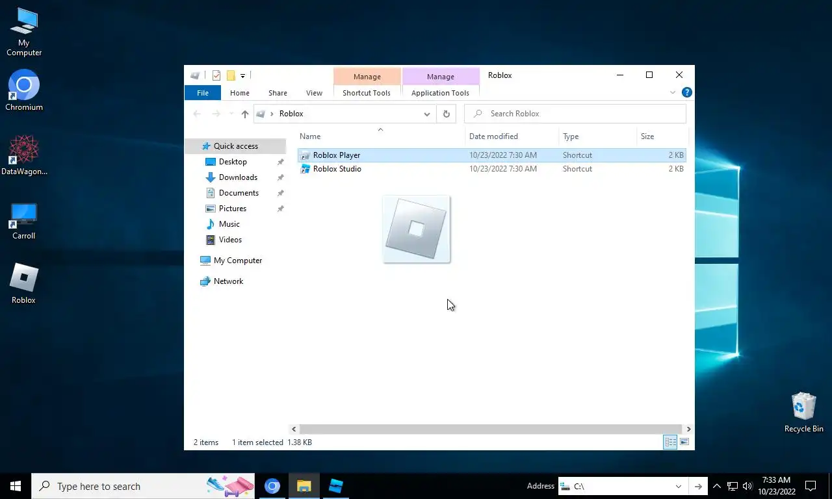Sort by the Name column header
The width and height of the screenshot is (832, 499).
(x=381, y=136)
